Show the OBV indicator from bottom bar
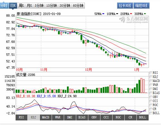This screenshot has width=161, height=125. click(x=94, y=117)
